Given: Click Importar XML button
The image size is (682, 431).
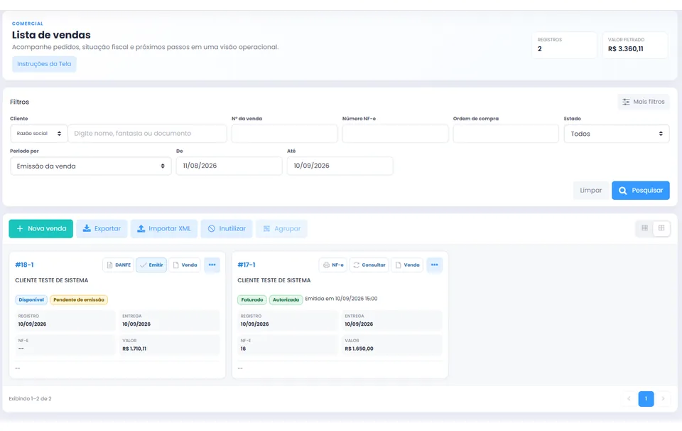Looking at the screenshot, I should click(x=164, y=228).
